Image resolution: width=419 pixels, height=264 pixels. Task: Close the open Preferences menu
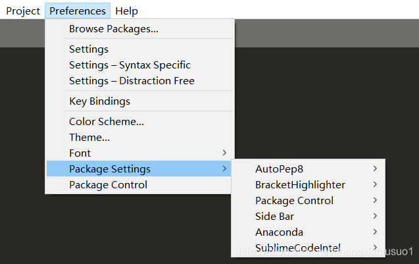click(x=78, y=11)
